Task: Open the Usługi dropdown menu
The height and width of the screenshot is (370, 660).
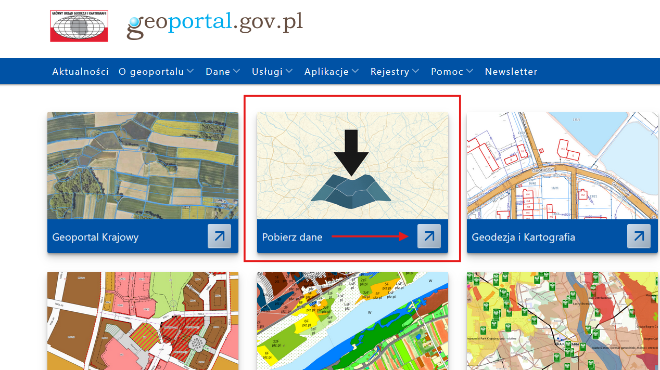Action: click(x=272, y=72)
